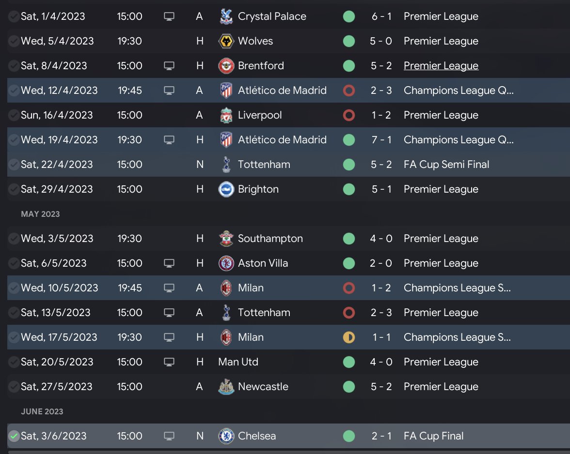Click the Man Utd team name
The image size is (570, 454).
(238, 362)
